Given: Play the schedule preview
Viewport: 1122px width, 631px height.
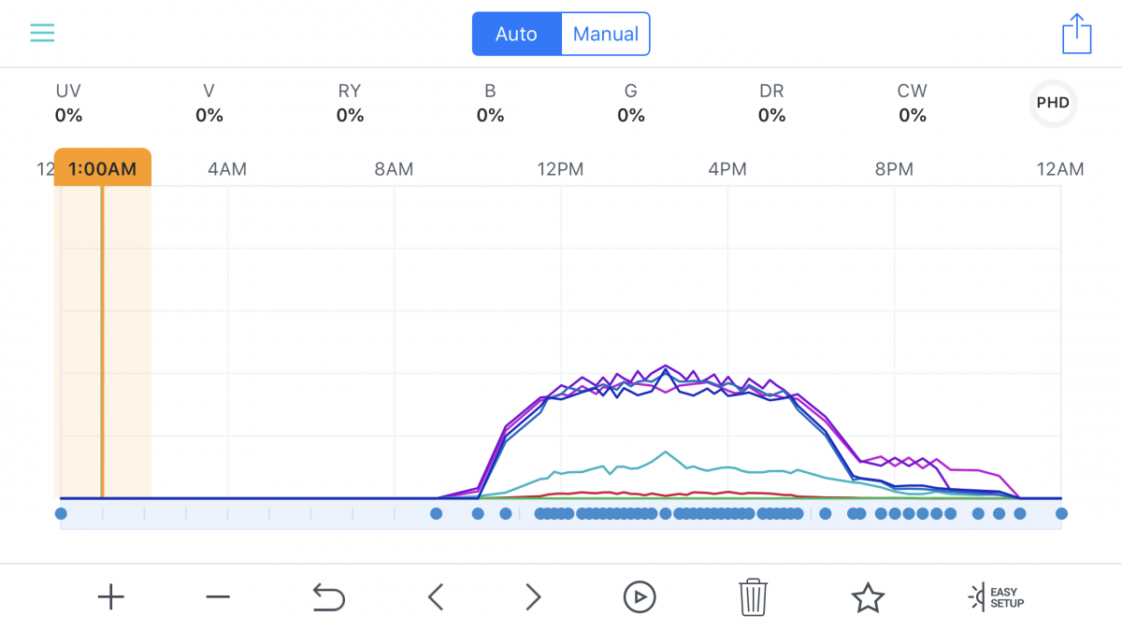Looking at the screenshot, I should point(640,596).
